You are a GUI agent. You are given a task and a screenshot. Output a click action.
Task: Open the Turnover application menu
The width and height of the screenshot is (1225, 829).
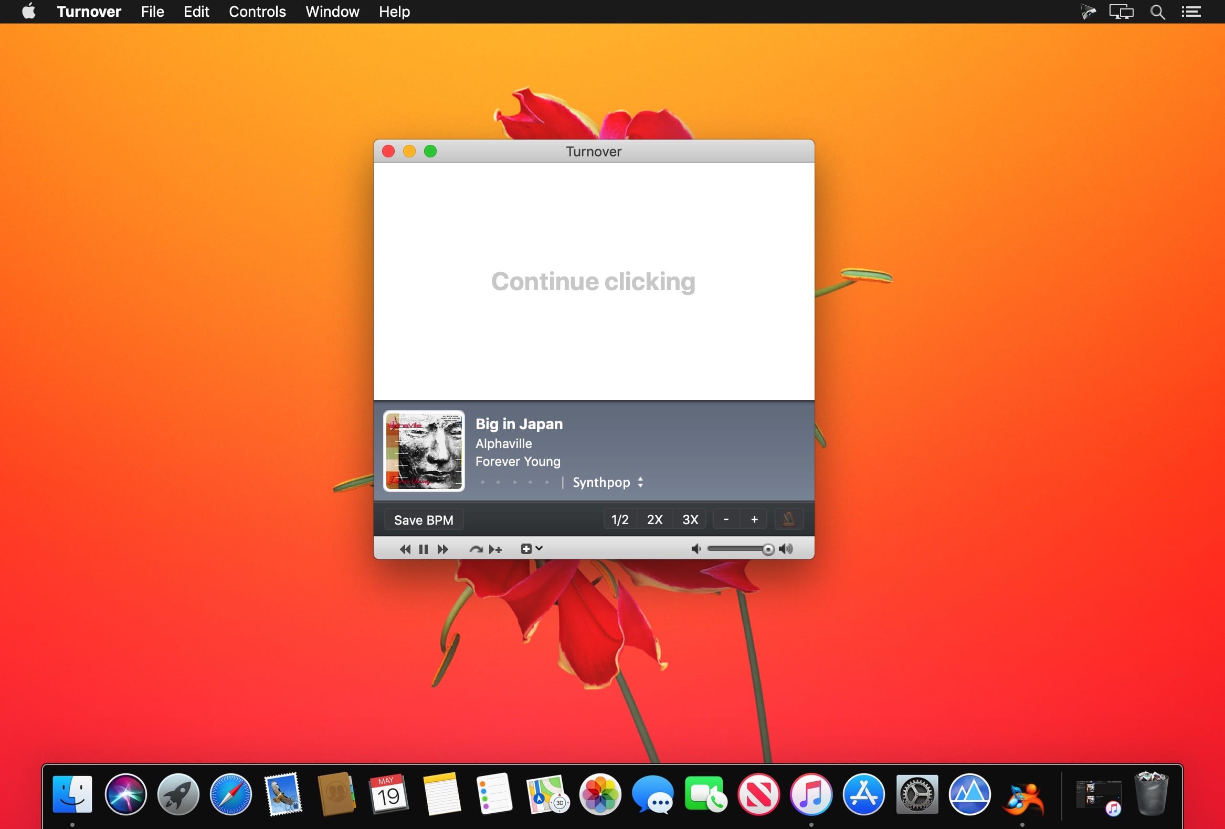89,12
